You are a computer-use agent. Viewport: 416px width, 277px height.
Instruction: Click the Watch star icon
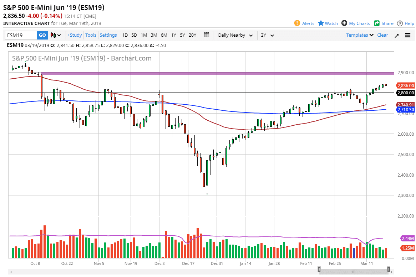click(x=321, y=23)
